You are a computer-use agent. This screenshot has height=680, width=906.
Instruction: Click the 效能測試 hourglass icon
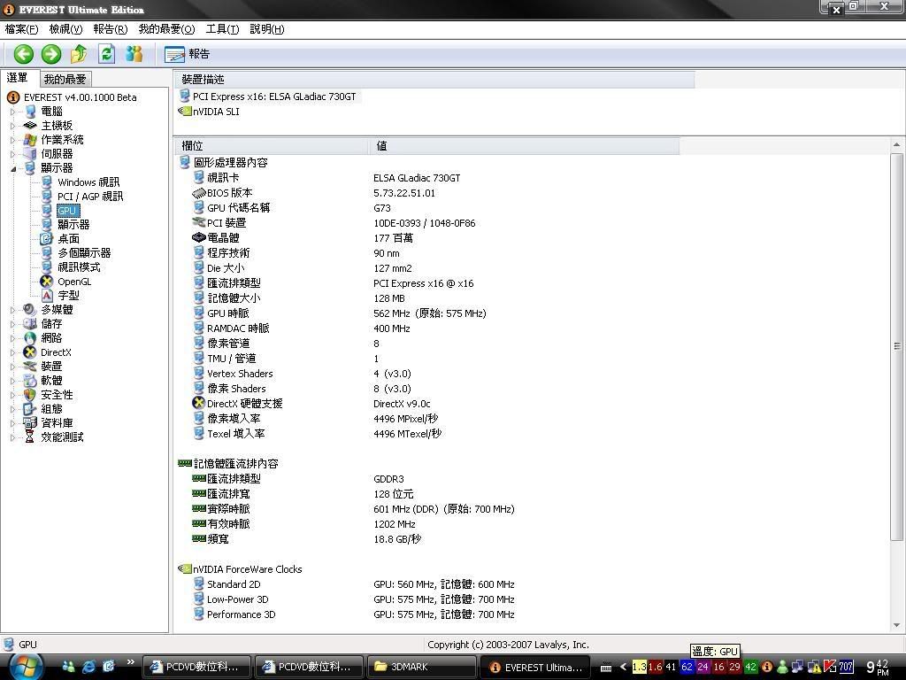[29, 437]
